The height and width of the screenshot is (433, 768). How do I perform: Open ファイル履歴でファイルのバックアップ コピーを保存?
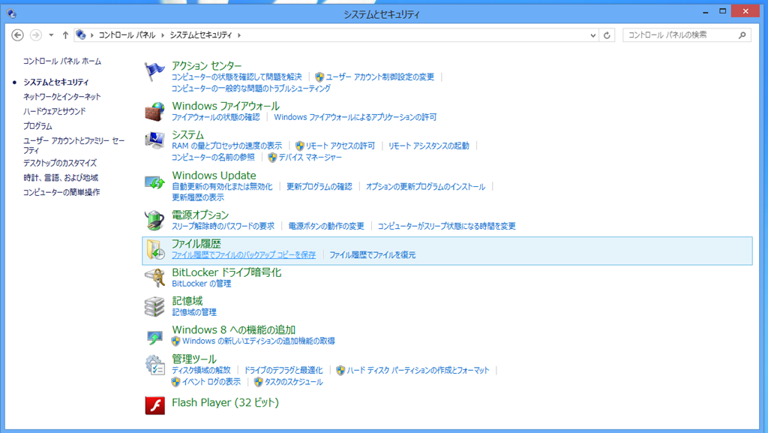(244, 255)
